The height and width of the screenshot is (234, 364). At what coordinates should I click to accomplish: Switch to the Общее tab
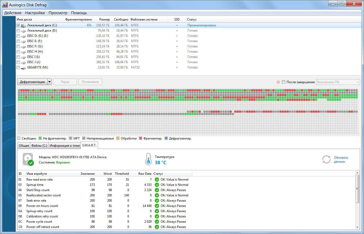tap(24, 146)
